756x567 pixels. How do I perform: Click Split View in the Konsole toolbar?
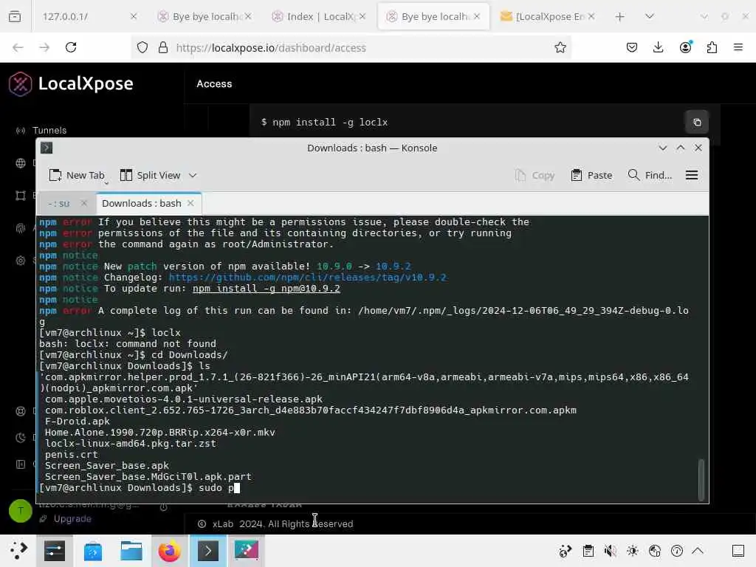point(150,176)
